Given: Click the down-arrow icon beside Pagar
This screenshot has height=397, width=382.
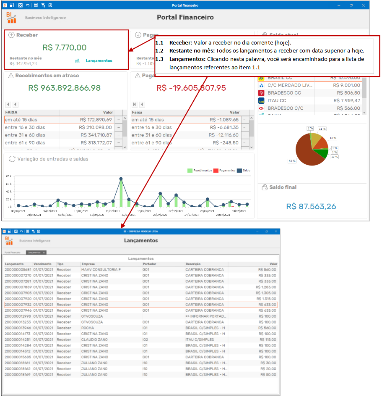Looking at the screenshot, I should (x=138, y=35).
